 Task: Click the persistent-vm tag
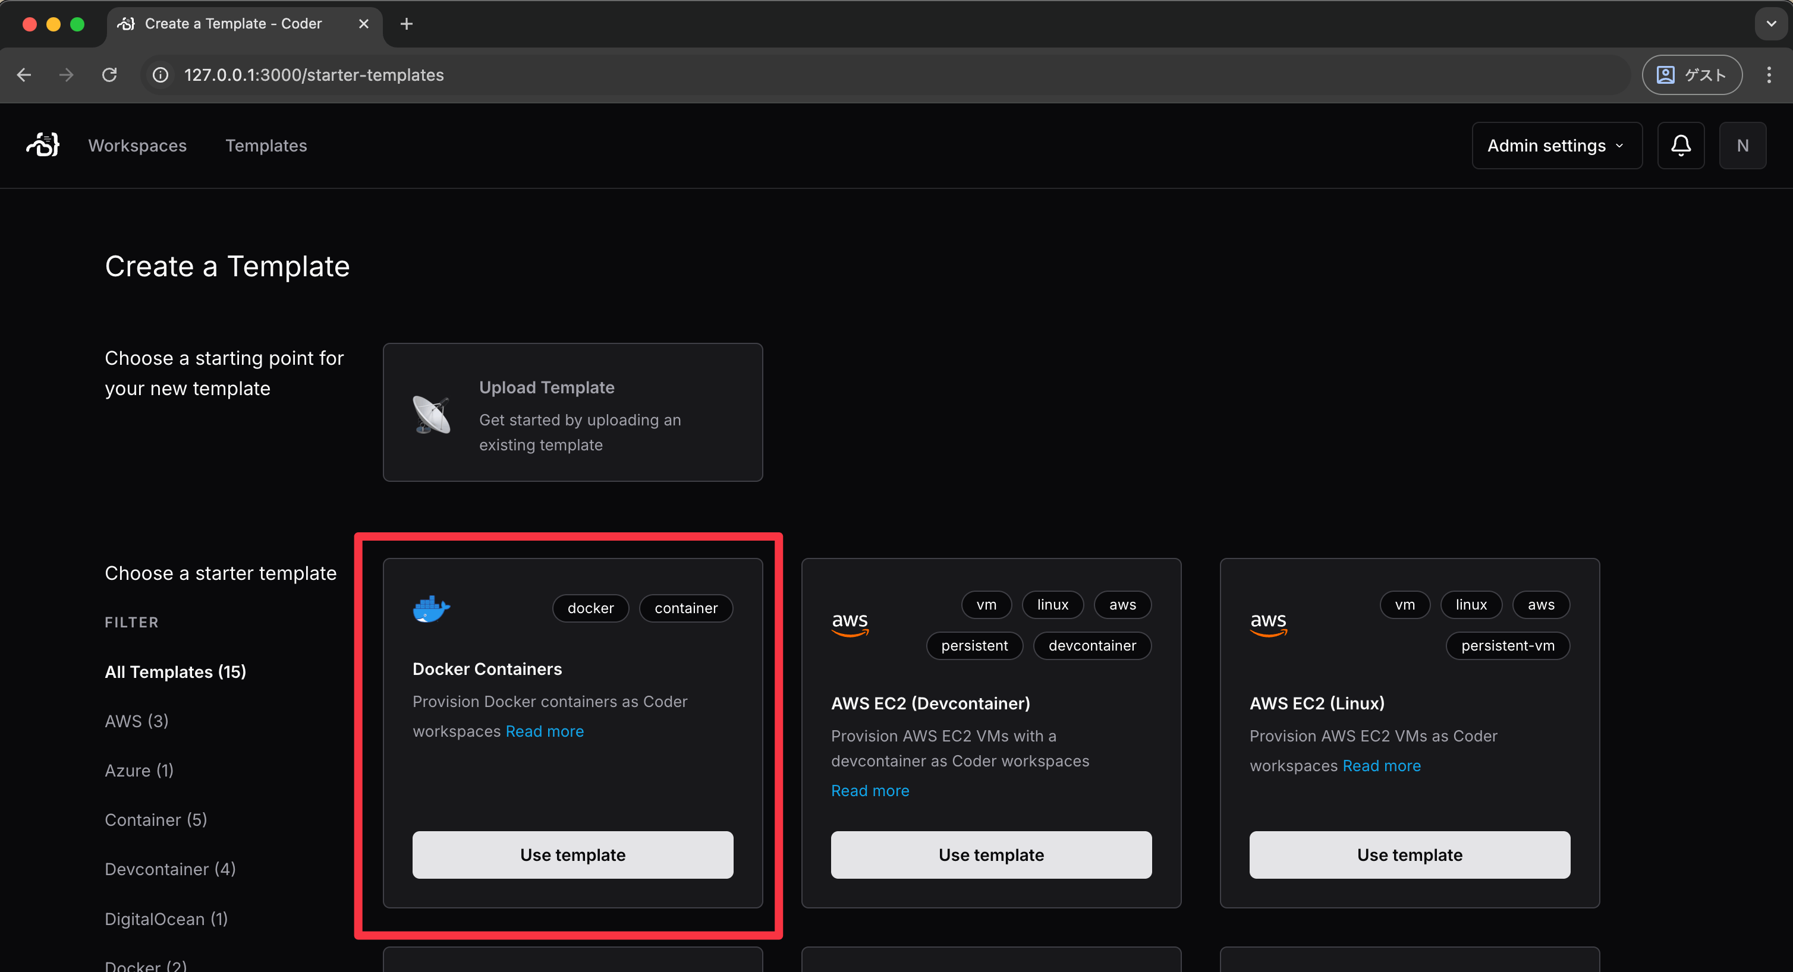pyautogui.click(x=1508, y=646)
